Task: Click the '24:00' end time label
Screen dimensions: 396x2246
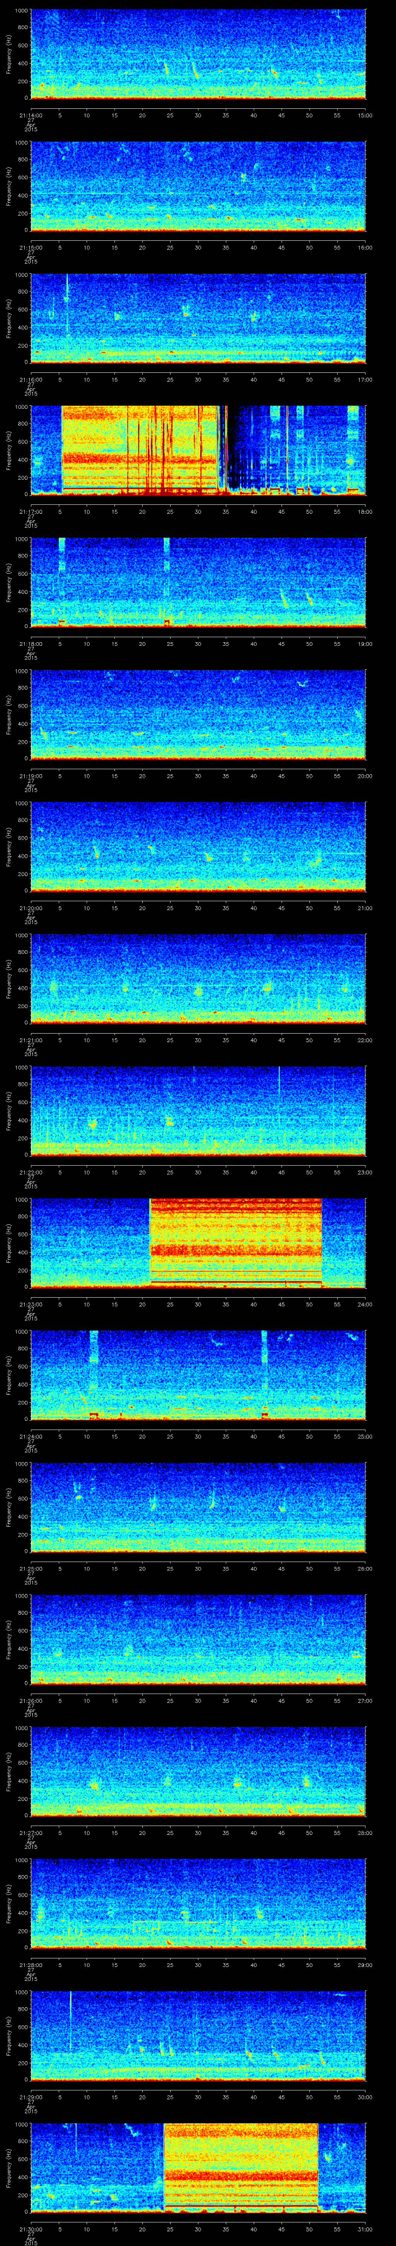Action: pyautogui.click(x=365, y=1303)
